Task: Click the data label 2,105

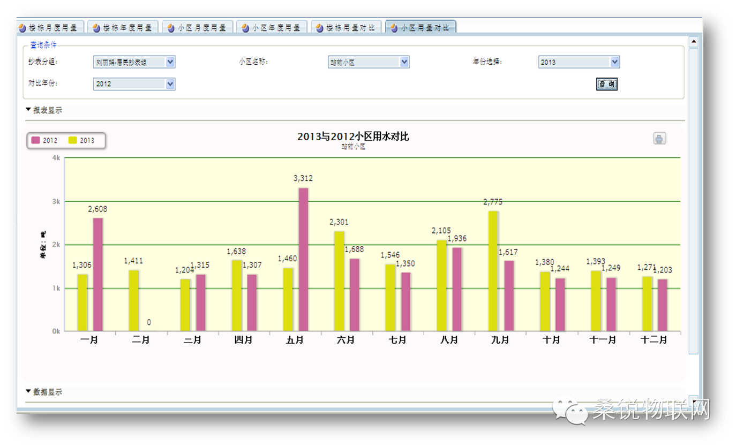Action: 441,231
